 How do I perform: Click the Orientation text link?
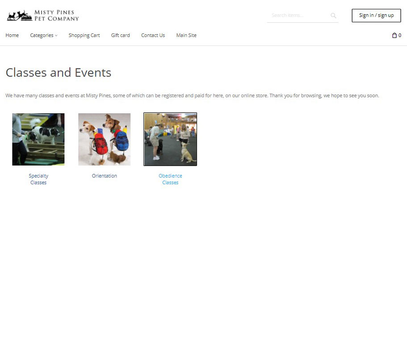tap(104, 176)
